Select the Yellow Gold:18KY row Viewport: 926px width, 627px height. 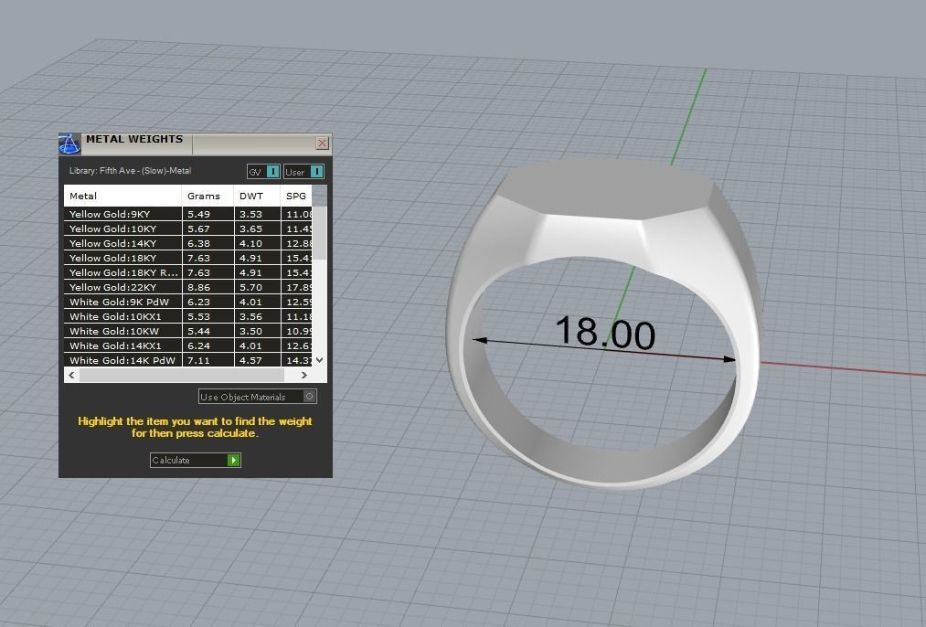[x=187, y=258]
